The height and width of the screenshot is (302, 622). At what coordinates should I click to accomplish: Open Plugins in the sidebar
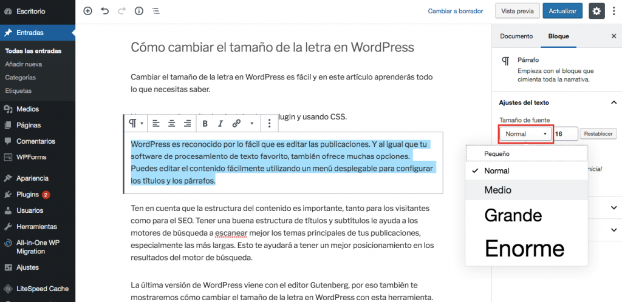[28, 195]
